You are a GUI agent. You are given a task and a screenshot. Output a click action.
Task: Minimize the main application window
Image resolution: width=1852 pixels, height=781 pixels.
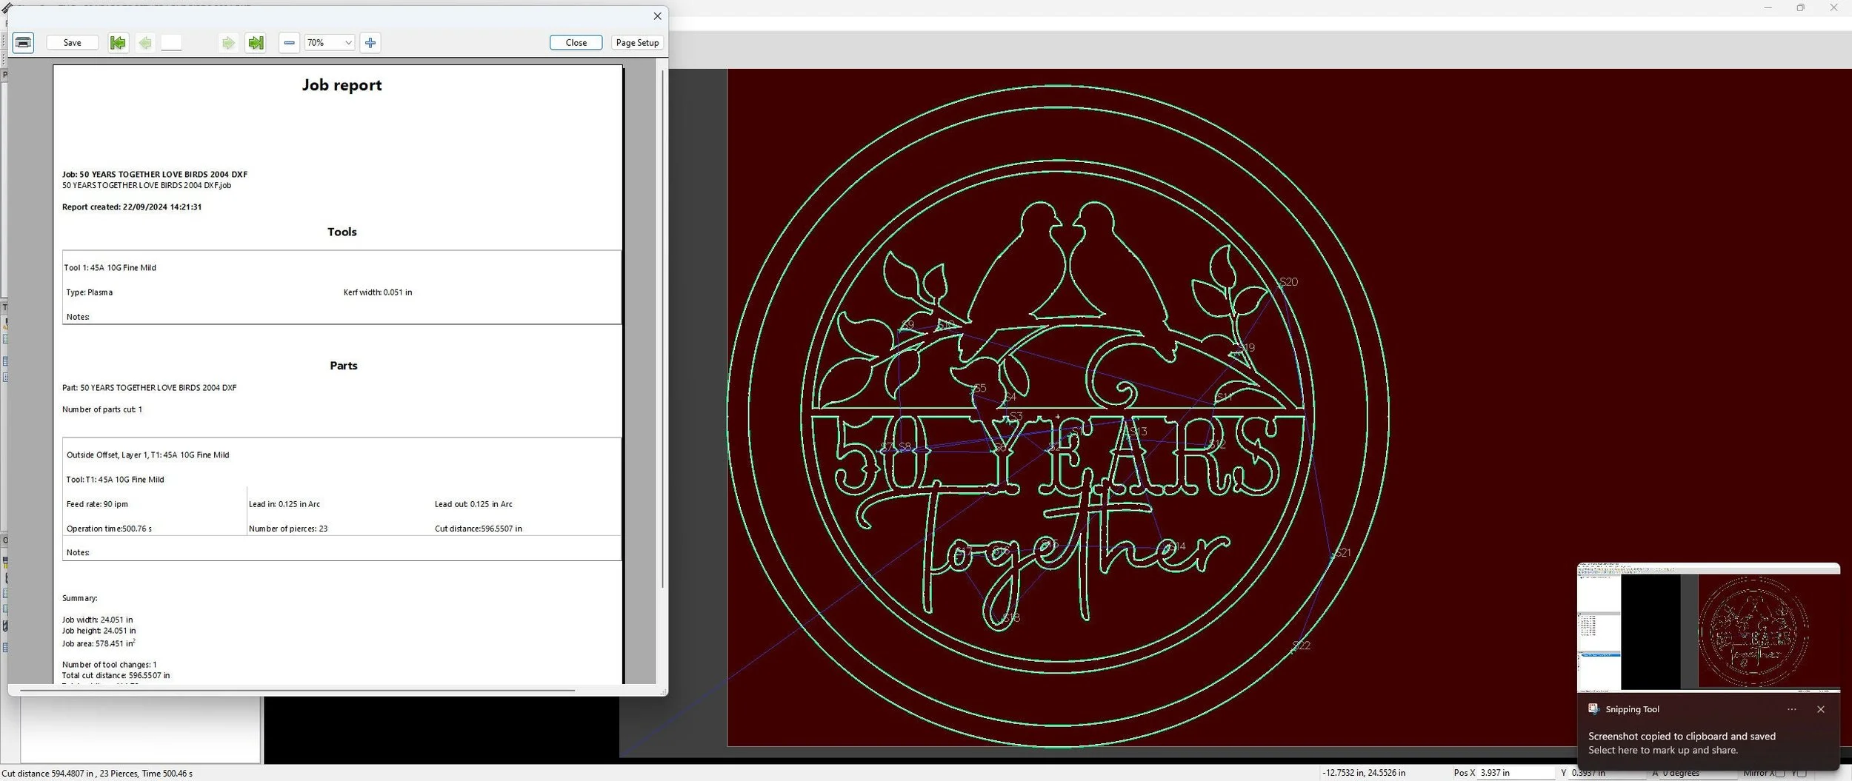1768,7
